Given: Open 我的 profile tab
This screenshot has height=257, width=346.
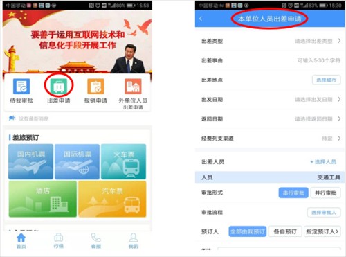Looking at the screenshot, I should tap(134, 240).
